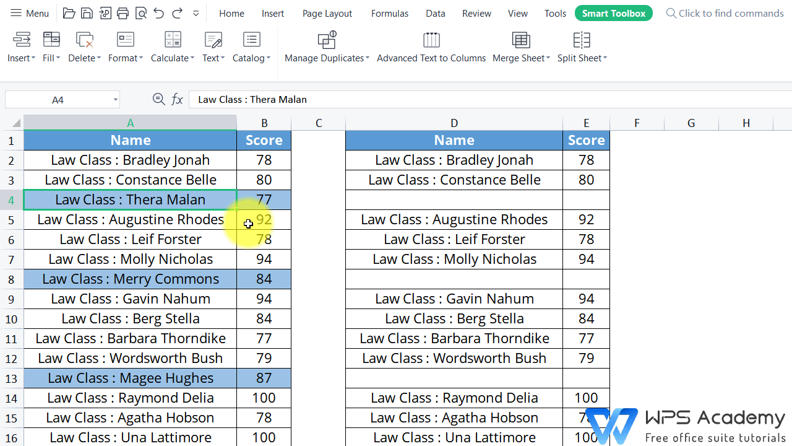792x446 pixels.
Task: Select column A by its header
Action: (x=130, y=123)
